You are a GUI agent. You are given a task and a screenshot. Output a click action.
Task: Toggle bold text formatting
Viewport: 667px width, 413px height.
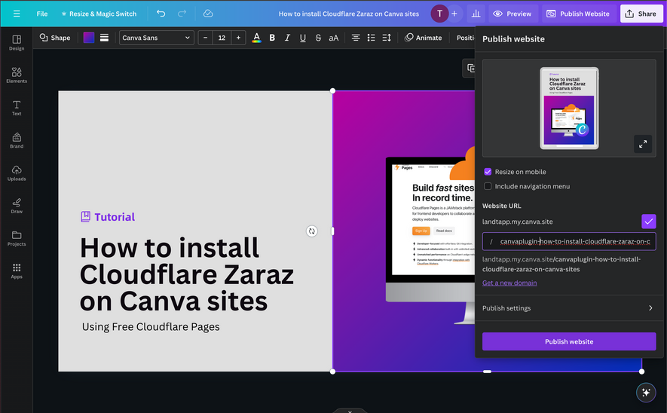[272, 38]
